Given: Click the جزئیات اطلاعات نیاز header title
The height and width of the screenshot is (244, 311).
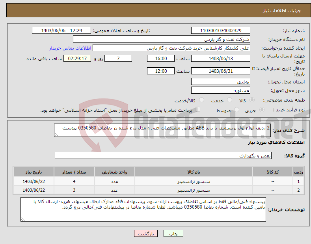Looking at the screenshot, I should click(282, 11).
